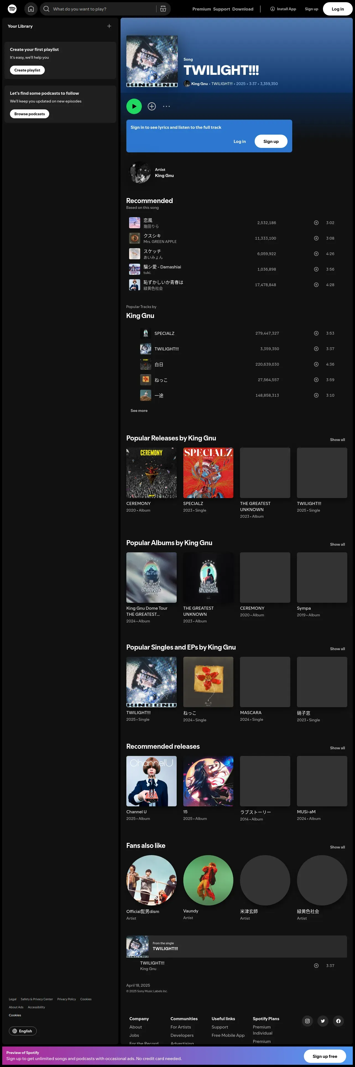
Task: Add ねっこ track with its plus icon
Action: click(x=316, y=380)
